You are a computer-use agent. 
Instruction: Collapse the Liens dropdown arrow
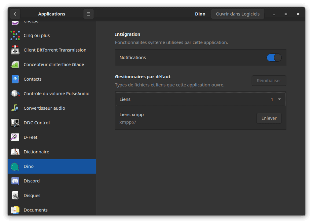(x=279, y=99)
